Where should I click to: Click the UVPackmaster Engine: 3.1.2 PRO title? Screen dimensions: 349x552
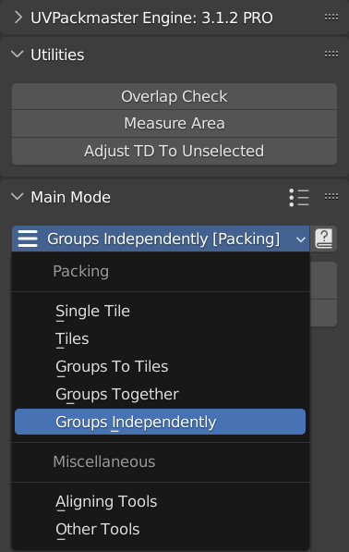151,18
